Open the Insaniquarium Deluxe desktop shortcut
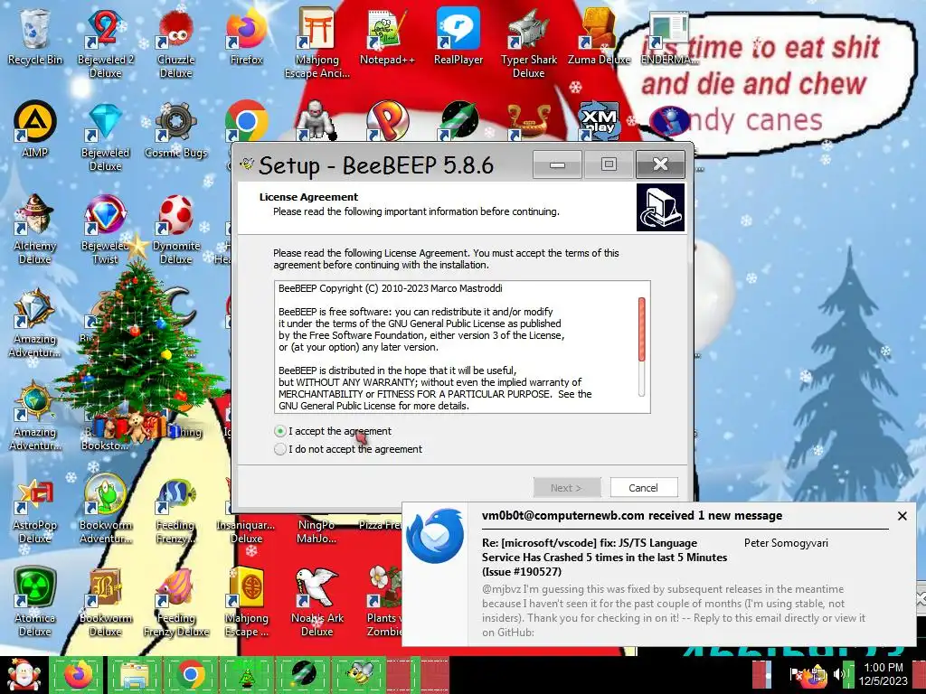Viewport: 926px width, 694px height. [x=246, y=531]
